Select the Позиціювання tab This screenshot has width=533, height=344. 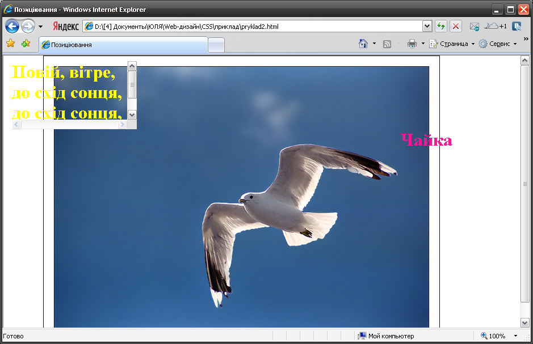(x=123, y=45)
